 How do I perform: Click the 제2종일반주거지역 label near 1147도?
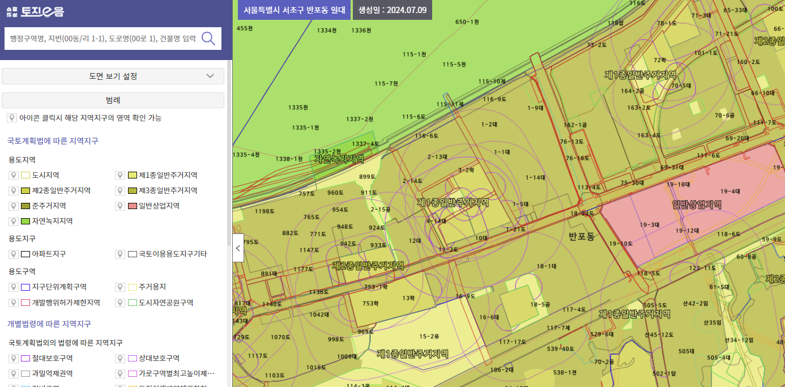[x=368, y=265]
